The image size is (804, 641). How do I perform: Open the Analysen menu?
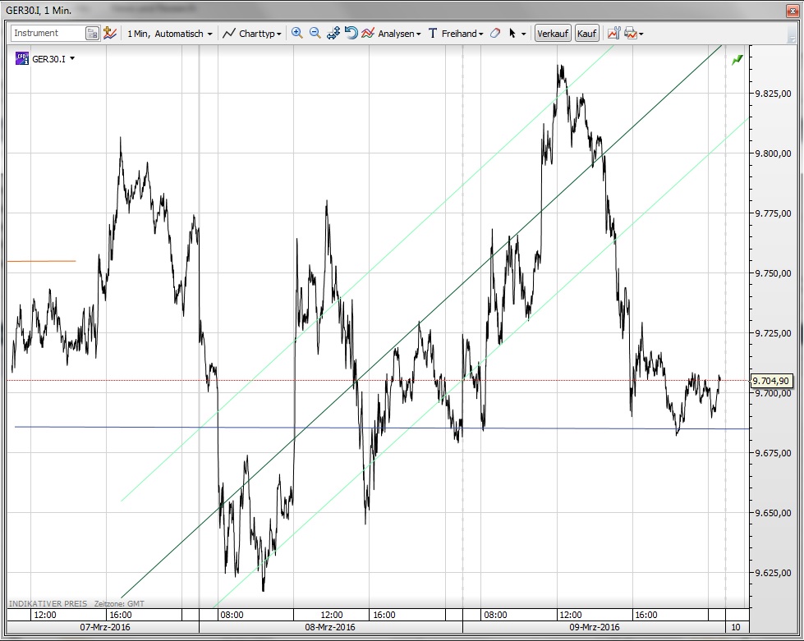392,34
